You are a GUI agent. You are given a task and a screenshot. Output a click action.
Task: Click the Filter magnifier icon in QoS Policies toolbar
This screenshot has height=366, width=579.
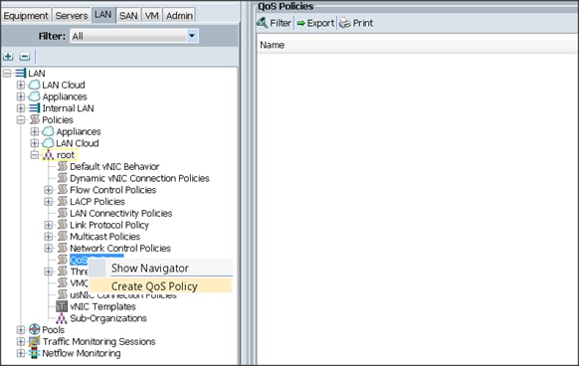(x=263, y=23)
